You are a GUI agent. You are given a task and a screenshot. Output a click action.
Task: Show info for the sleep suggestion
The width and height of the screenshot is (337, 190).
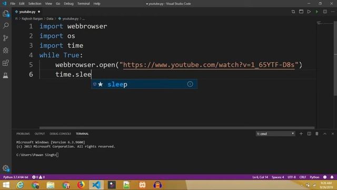pyautogui.click(x=190, y=84)
